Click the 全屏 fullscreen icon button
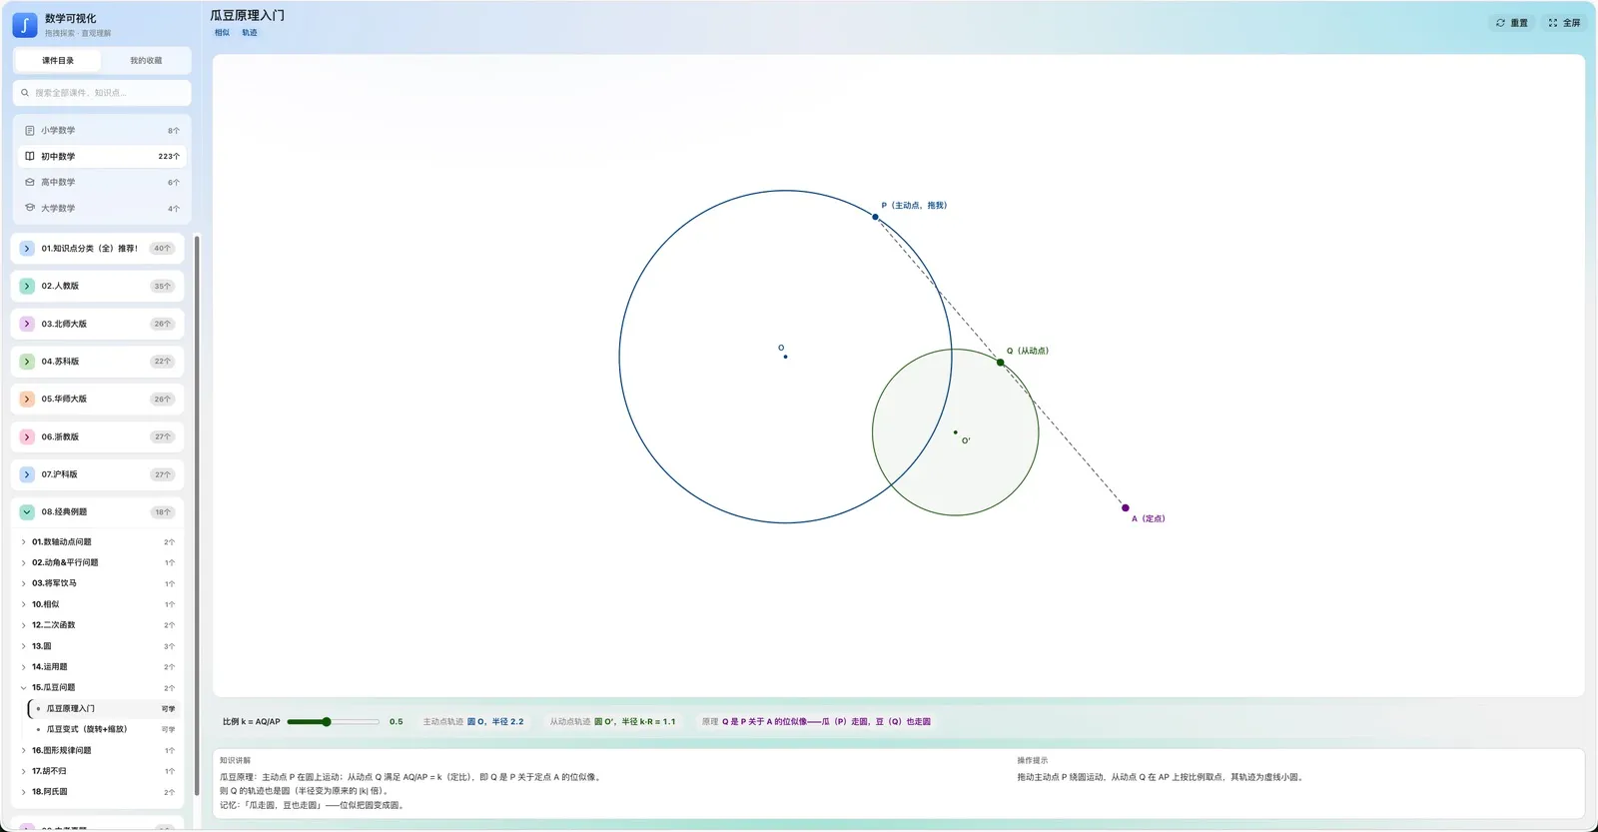The width and height of the screenshot is (1598, 832). pyautogui.click(x=1553, y=23)
